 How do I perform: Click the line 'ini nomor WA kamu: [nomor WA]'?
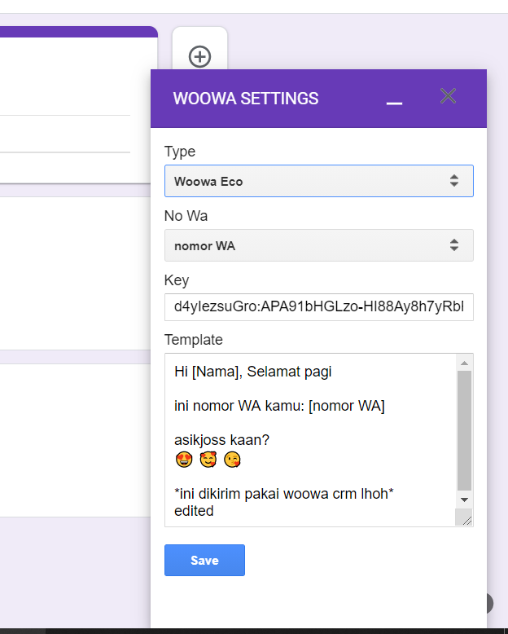279,406
